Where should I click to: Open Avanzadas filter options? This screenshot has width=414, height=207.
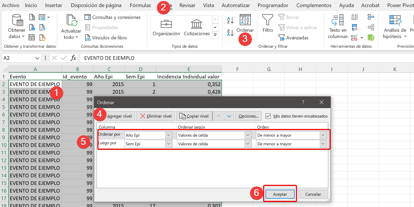(294, 38)
